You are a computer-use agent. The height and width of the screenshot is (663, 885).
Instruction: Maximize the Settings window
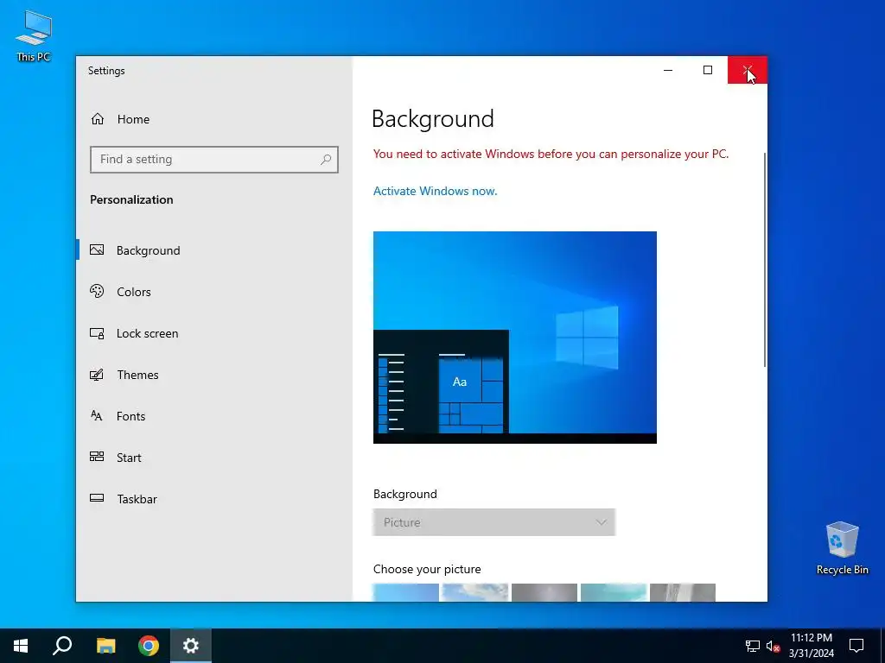(x=708, y=70)
